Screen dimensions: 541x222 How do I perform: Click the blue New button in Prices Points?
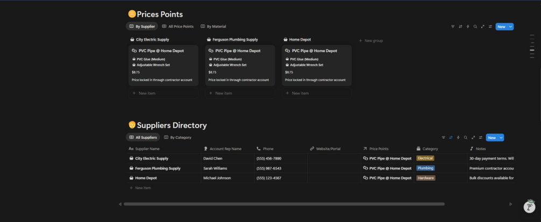501,26
